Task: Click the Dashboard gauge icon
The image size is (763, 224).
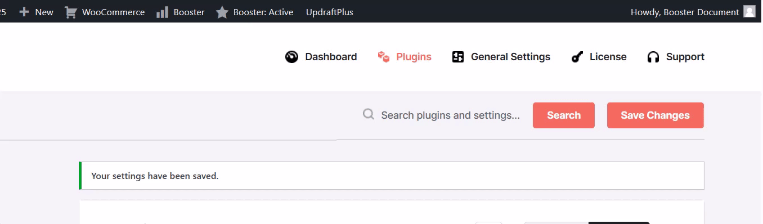Action: click(291, 57)
